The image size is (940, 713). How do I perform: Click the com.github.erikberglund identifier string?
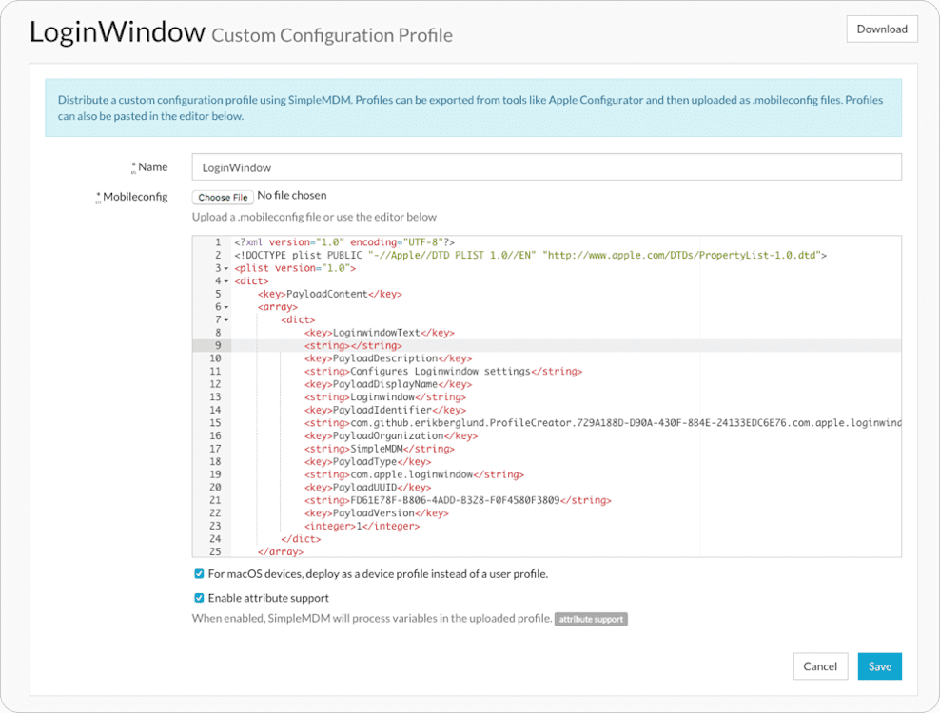(x=602, y=423)
